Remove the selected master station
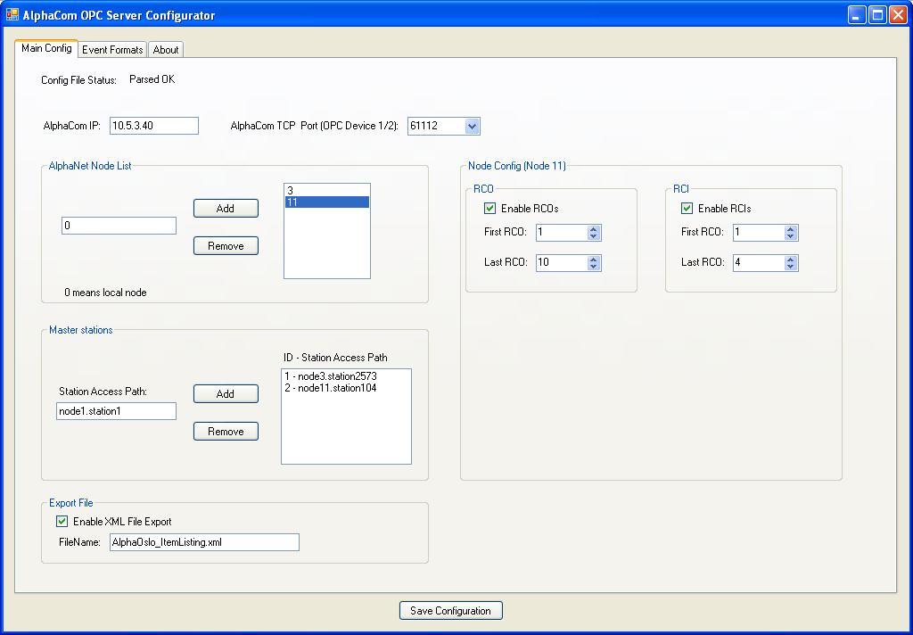Image resolution: width=913 pixels, height=635 pixels. click(x=226, y=431)
